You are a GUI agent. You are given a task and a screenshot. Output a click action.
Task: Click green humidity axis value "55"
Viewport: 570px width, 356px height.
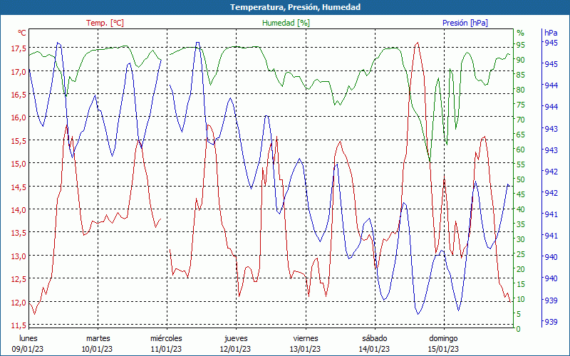(x=521, y=164)
